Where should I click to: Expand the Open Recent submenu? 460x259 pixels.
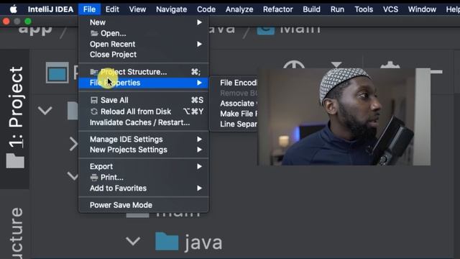[144, 44]
